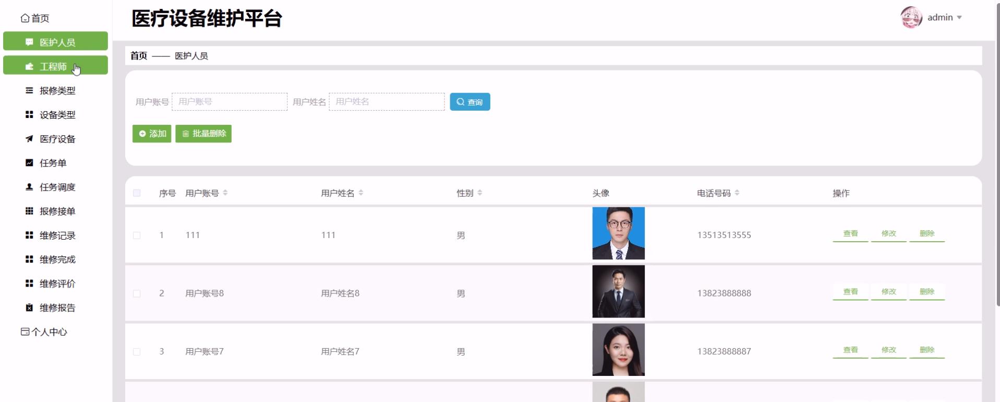This screenshot has height=402, width=1000.
Task: Navigate to 维修报告 page
Action: pyautogui.click(x=55, y=308)
